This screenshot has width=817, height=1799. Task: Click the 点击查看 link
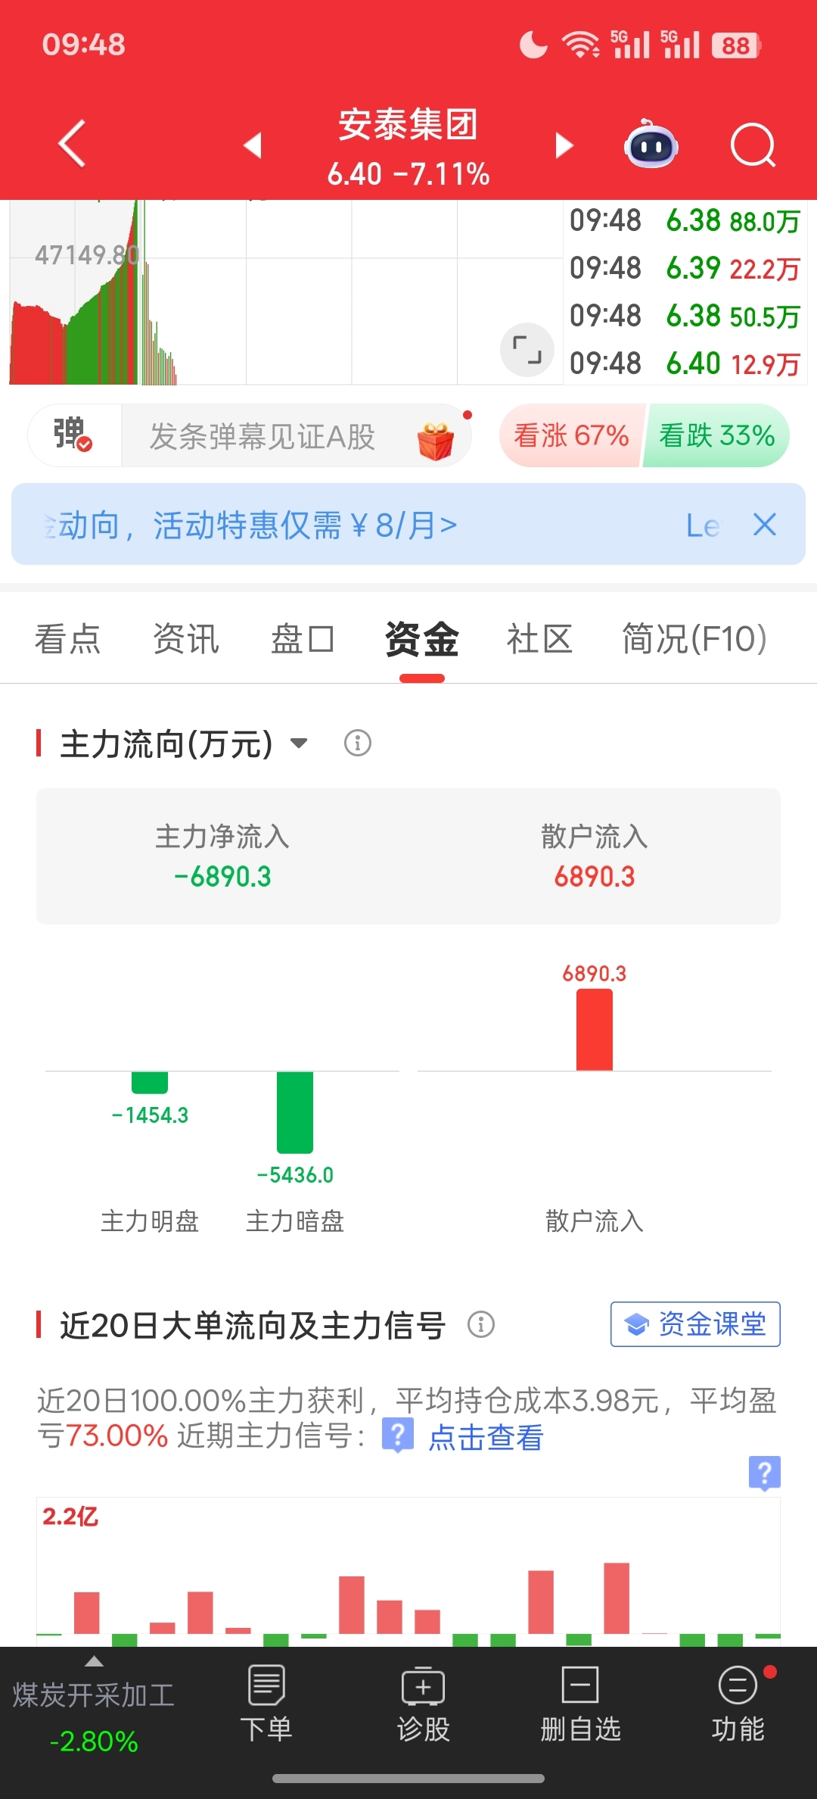coord(486,1437)
